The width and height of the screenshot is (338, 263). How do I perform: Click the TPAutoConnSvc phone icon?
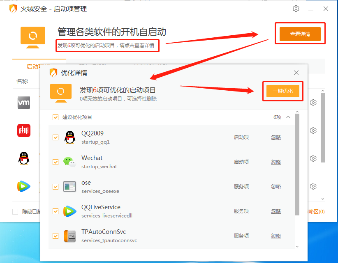click(x=69, y=236)
